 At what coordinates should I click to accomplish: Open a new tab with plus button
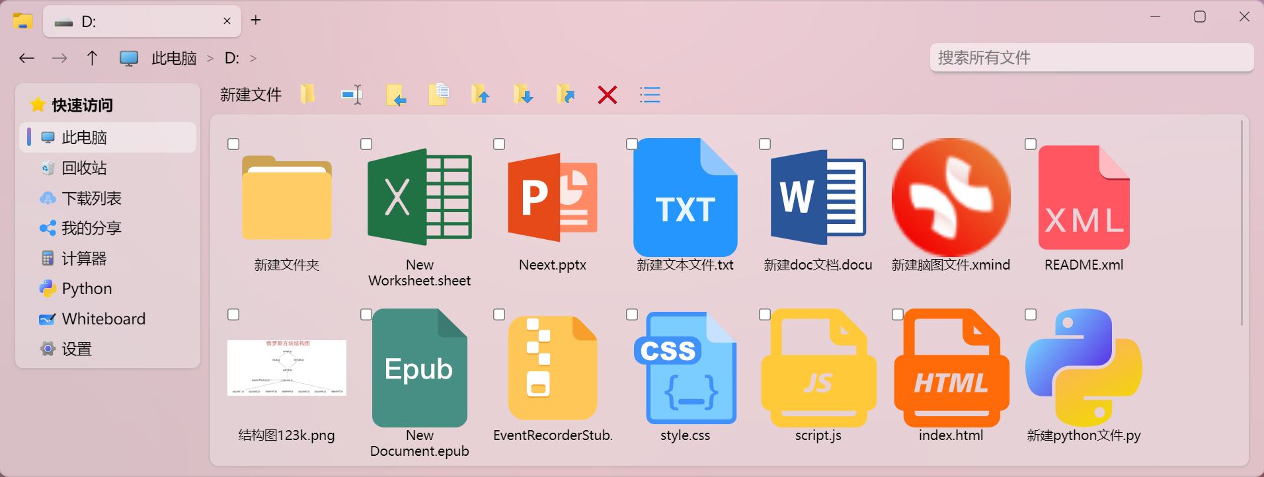coord(256,20)
